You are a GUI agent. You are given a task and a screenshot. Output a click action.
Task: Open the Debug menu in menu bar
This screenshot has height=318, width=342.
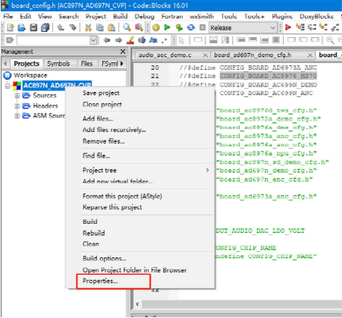(144, 17)
